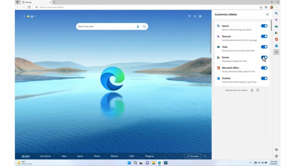Screen dimensions: 295x166
Task: Open the weather widget in taskbar
Action: [25, 163]
